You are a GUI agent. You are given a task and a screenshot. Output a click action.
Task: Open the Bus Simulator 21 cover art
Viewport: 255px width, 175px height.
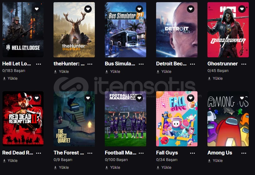tap(125, 30)
